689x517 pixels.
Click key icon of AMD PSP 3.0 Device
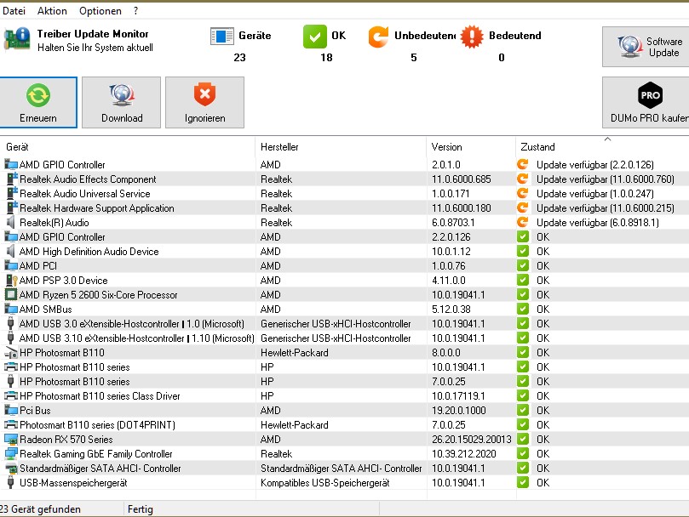[x=11, y=281]
